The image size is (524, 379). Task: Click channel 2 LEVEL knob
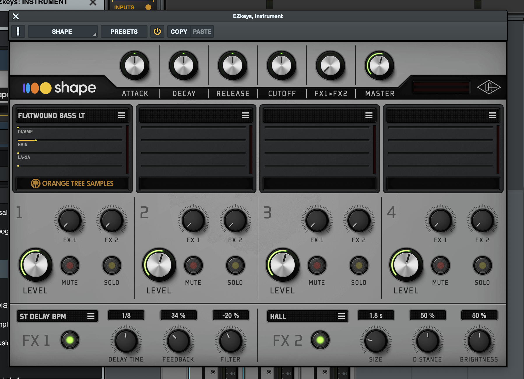click(x=159, y=265)
